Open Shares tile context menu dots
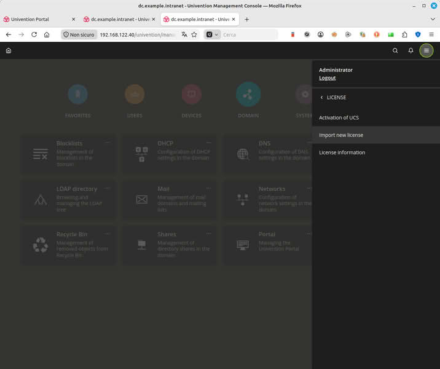Viewport: 440px width, 369px height. pyautogui.click(x=208, y=234)
